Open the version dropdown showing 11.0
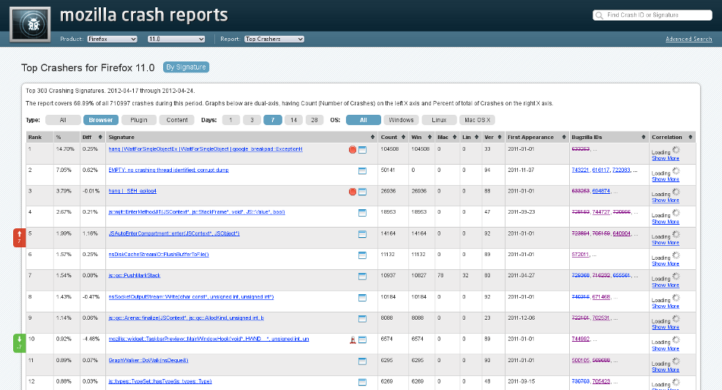 point(176,39)
